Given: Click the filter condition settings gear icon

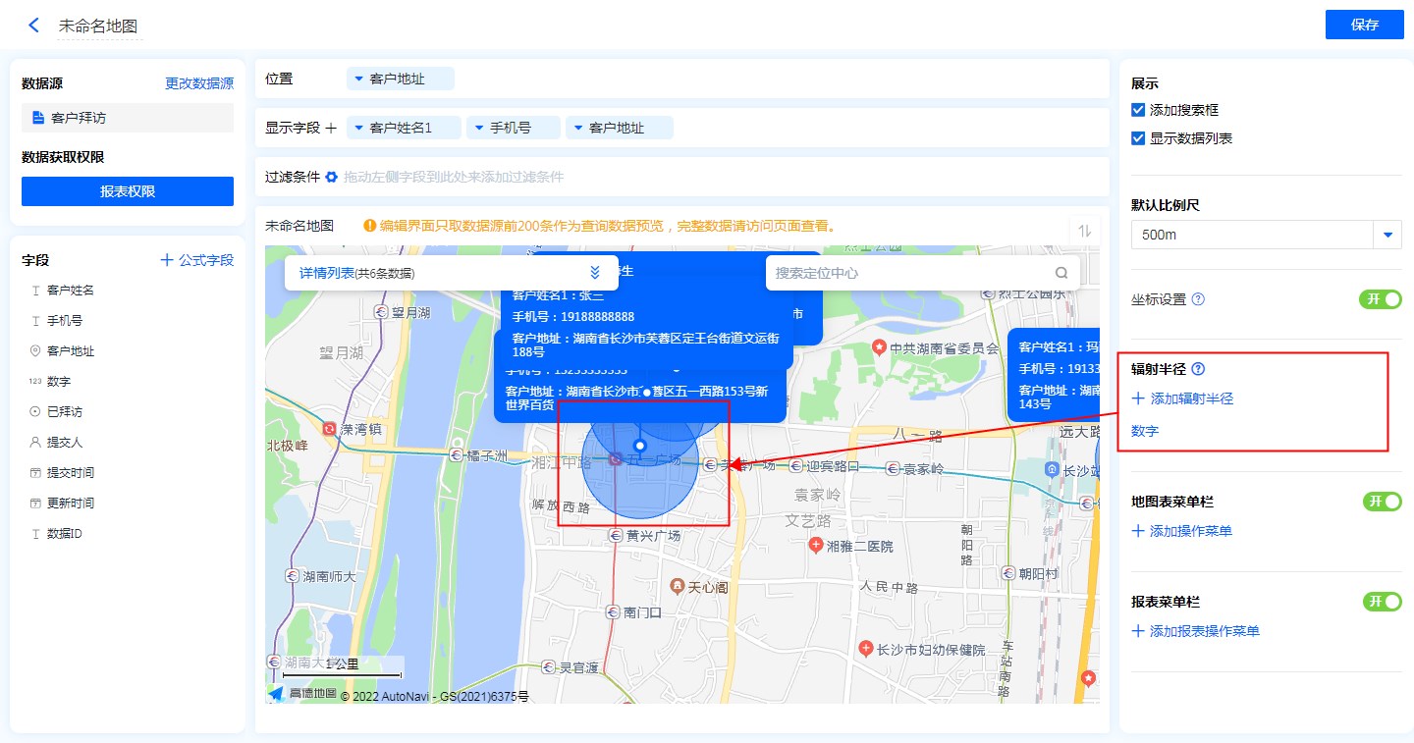Looking at the screenshot, I should tap(332, 178).
